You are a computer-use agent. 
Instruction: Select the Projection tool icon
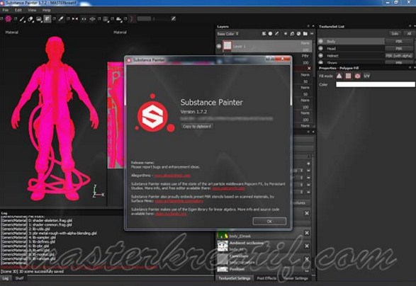click(x=39, y=19)
